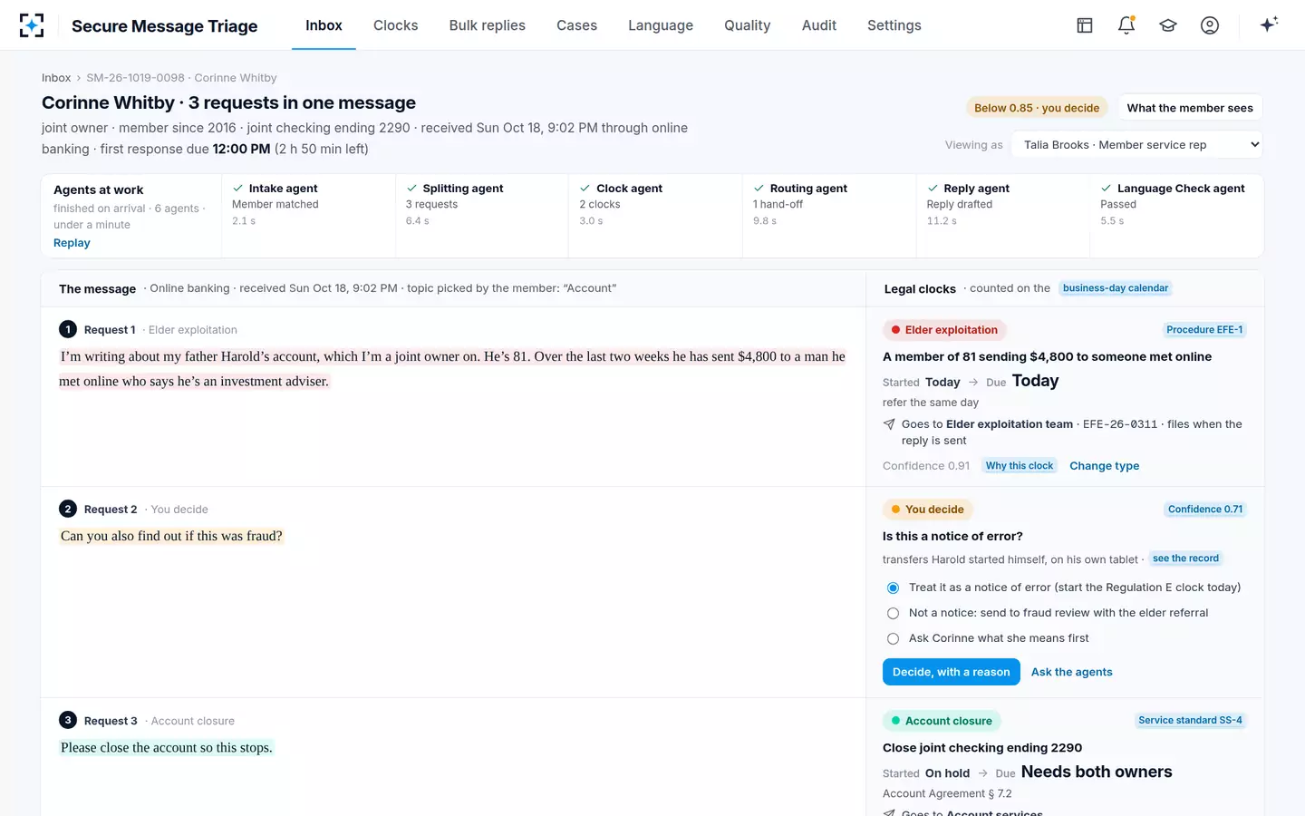This screenshot has width=1305, height=816.
Task: Click the paper plane icon beside Elder exploitation team
Action: tap(889, 424)
